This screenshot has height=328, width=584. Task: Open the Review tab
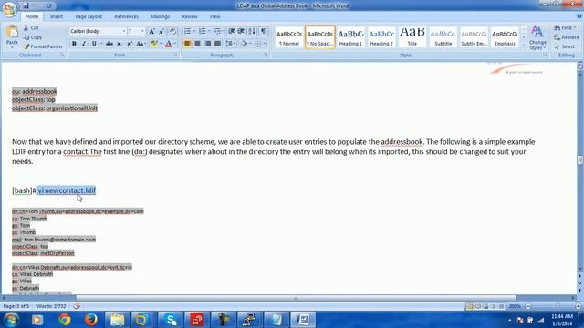pos(190,16)
